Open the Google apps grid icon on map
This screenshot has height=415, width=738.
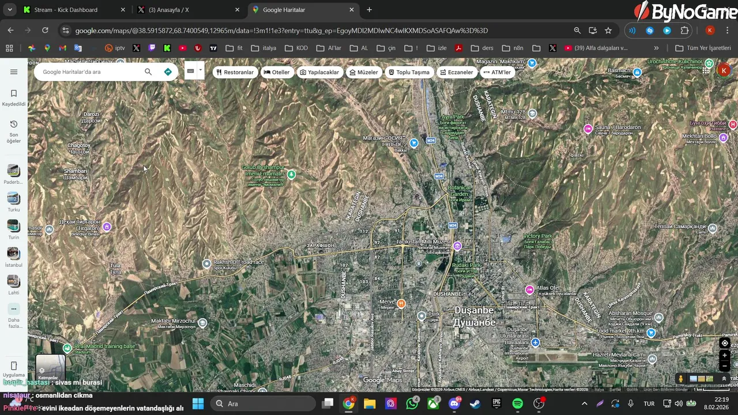coord(706,70)
